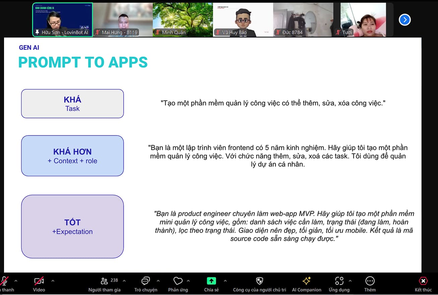The image size is (438, 295).
Task: Open the Thêm more options icon
Action: click(x=370, y=281)
